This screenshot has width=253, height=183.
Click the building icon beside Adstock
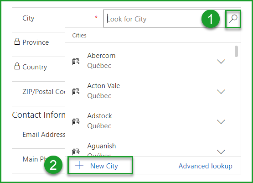(76, 122)
